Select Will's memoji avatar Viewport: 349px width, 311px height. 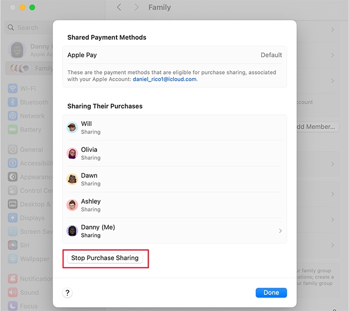coord(72,128)
